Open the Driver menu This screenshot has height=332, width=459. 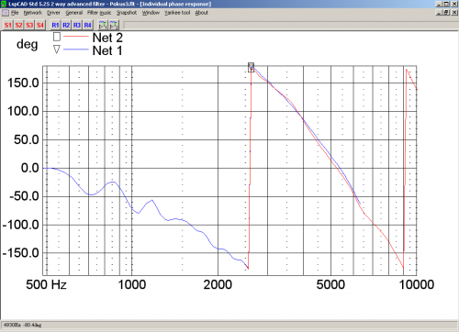[x=53, y=13]
